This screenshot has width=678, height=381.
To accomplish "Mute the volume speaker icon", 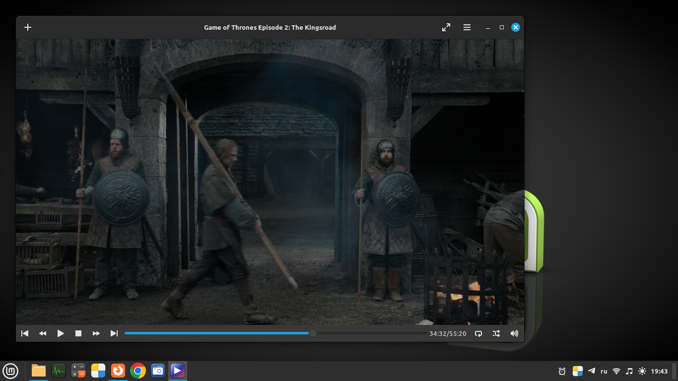I will point(514,333).
